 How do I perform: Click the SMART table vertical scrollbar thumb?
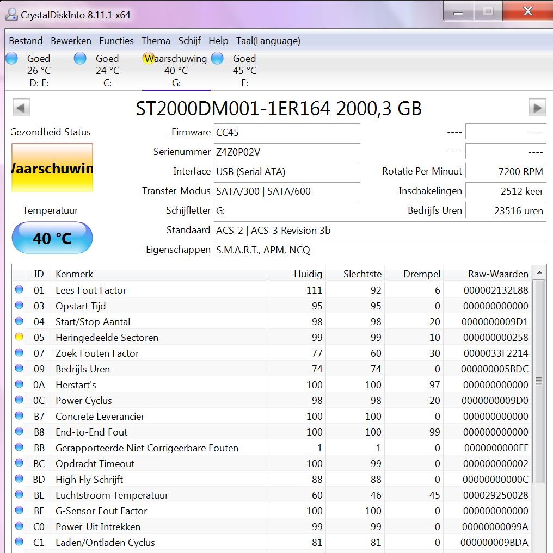539,381
